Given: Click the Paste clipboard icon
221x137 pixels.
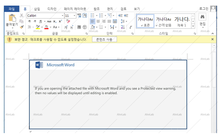Looking at the screenshot, I should [12, 18].
